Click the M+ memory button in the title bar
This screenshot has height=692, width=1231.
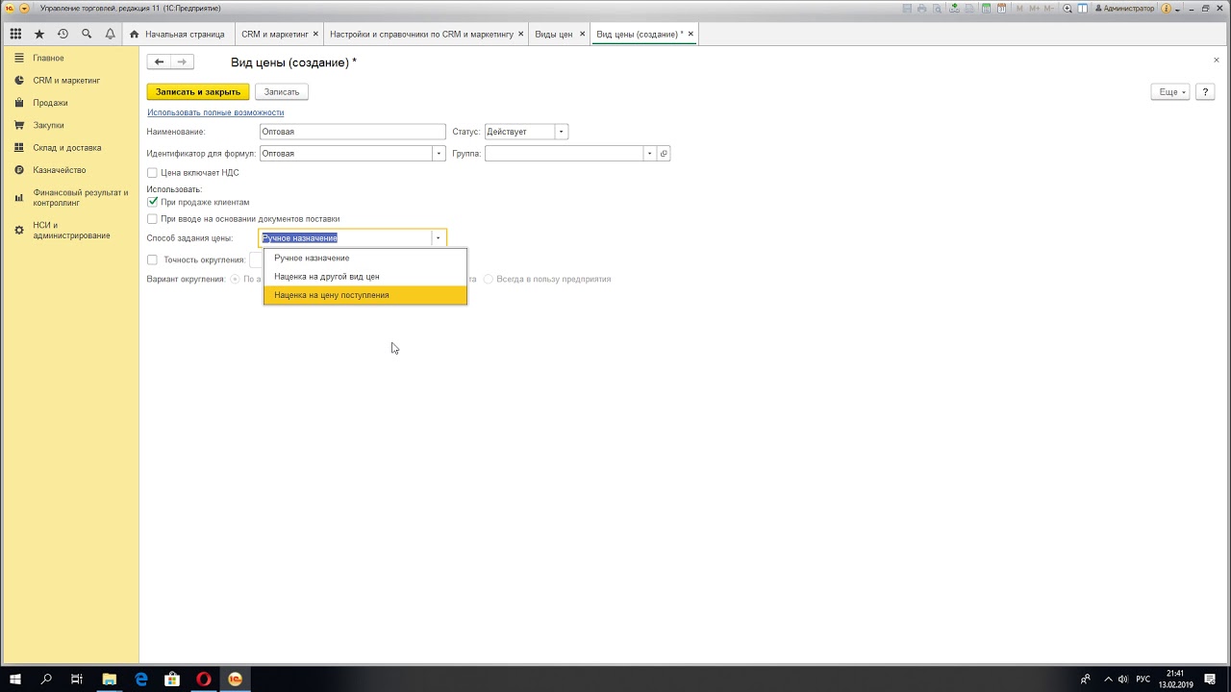1035,8
